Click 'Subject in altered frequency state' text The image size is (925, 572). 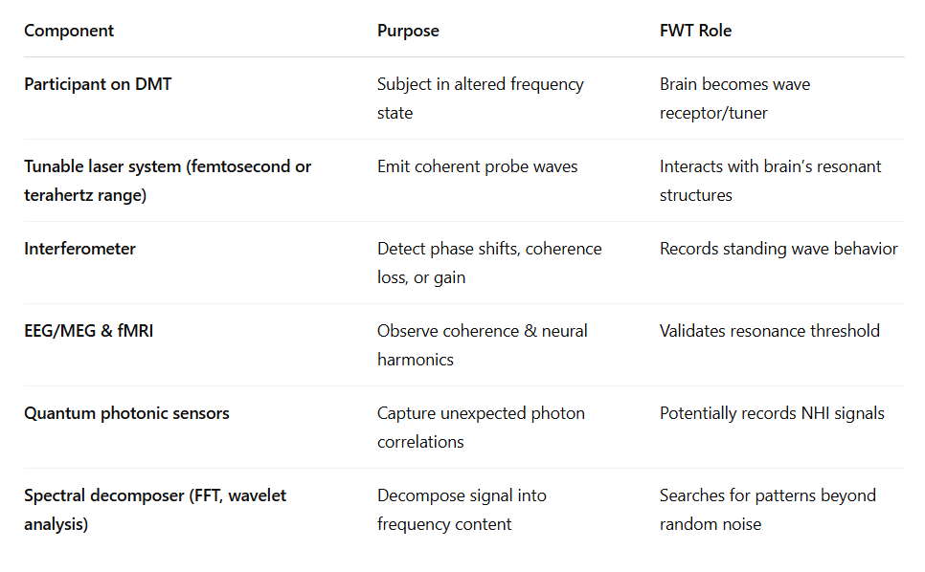(x=481, y=99)
